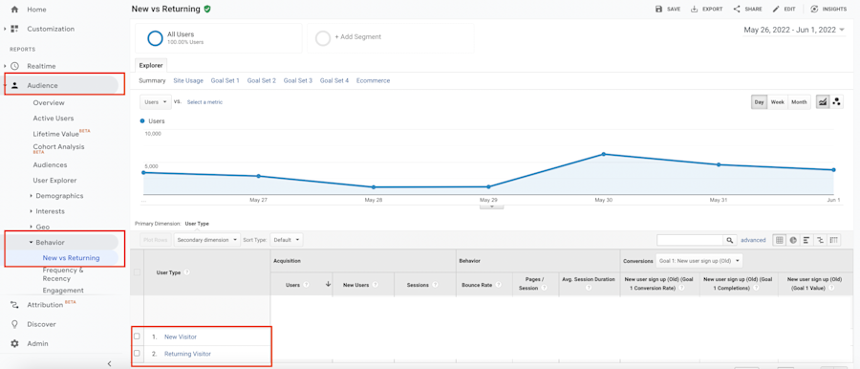Click the green verified shield icon
This screenshot has height=369, width=860.
pos(206,9)
